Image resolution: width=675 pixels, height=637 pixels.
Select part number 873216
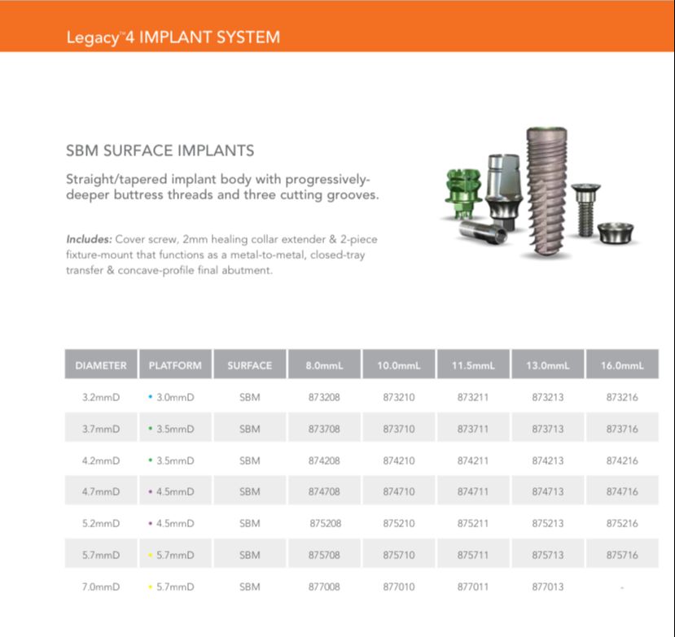coord(622,397)
